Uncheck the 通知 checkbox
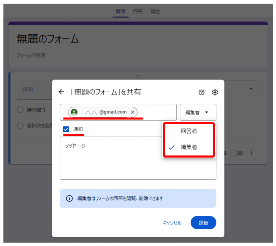 [66, 129]
